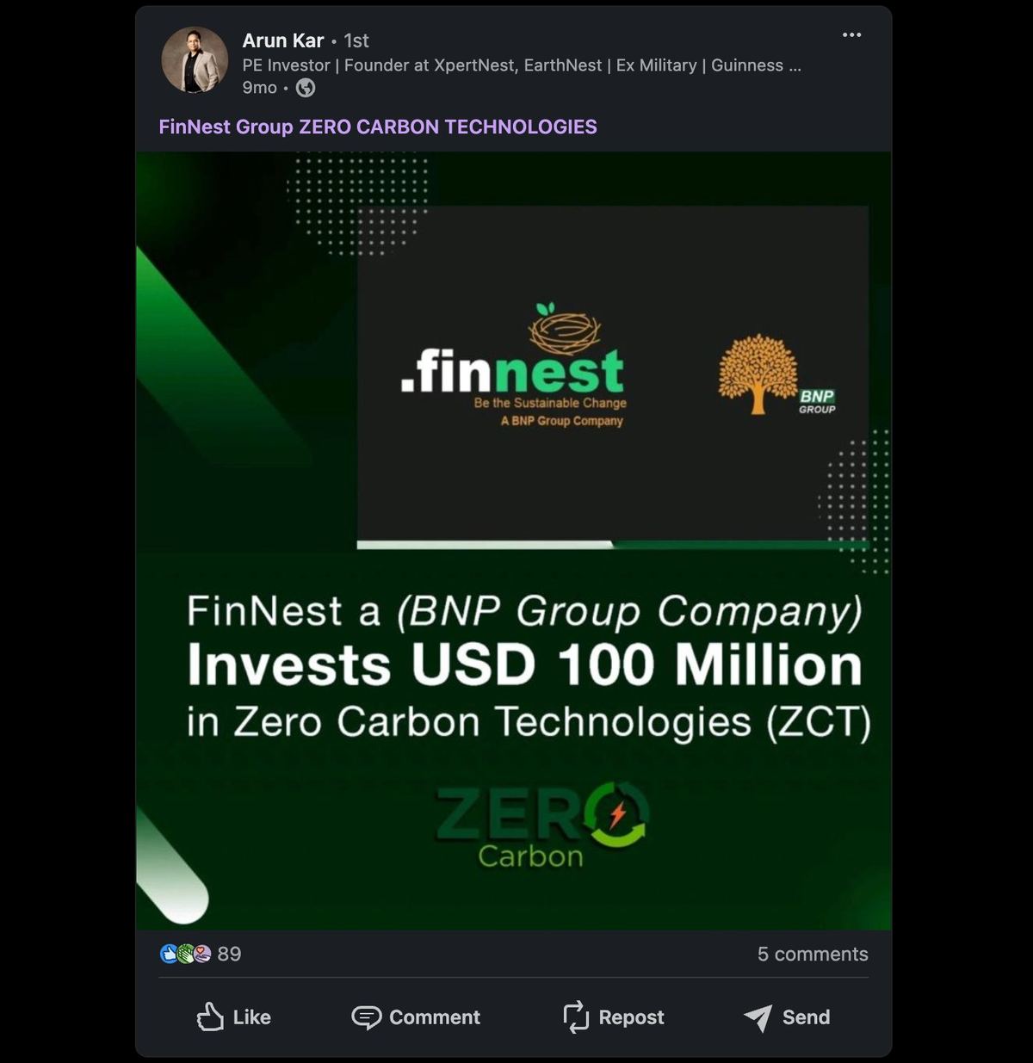Open FinNest Group ZERO CARBON TECHNOLOGIES link
Image resolution: width=1033 pixels, height=1063 pixels.
[x=378, y=127]
